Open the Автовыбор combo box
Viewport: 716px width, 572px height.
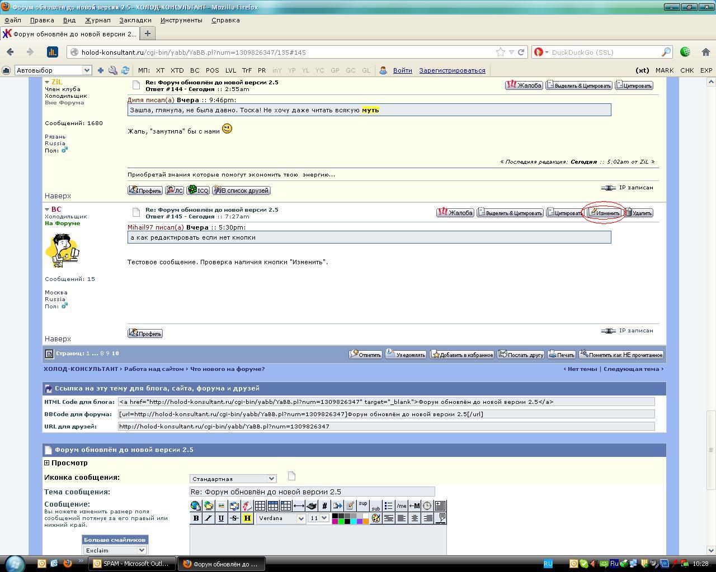[53, 70]
